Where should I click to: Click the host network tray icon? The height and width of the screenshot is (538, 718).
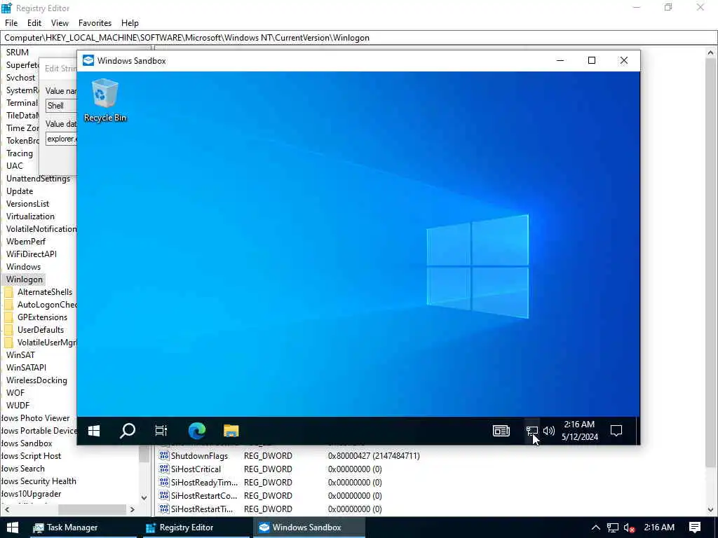pos(613,527)
